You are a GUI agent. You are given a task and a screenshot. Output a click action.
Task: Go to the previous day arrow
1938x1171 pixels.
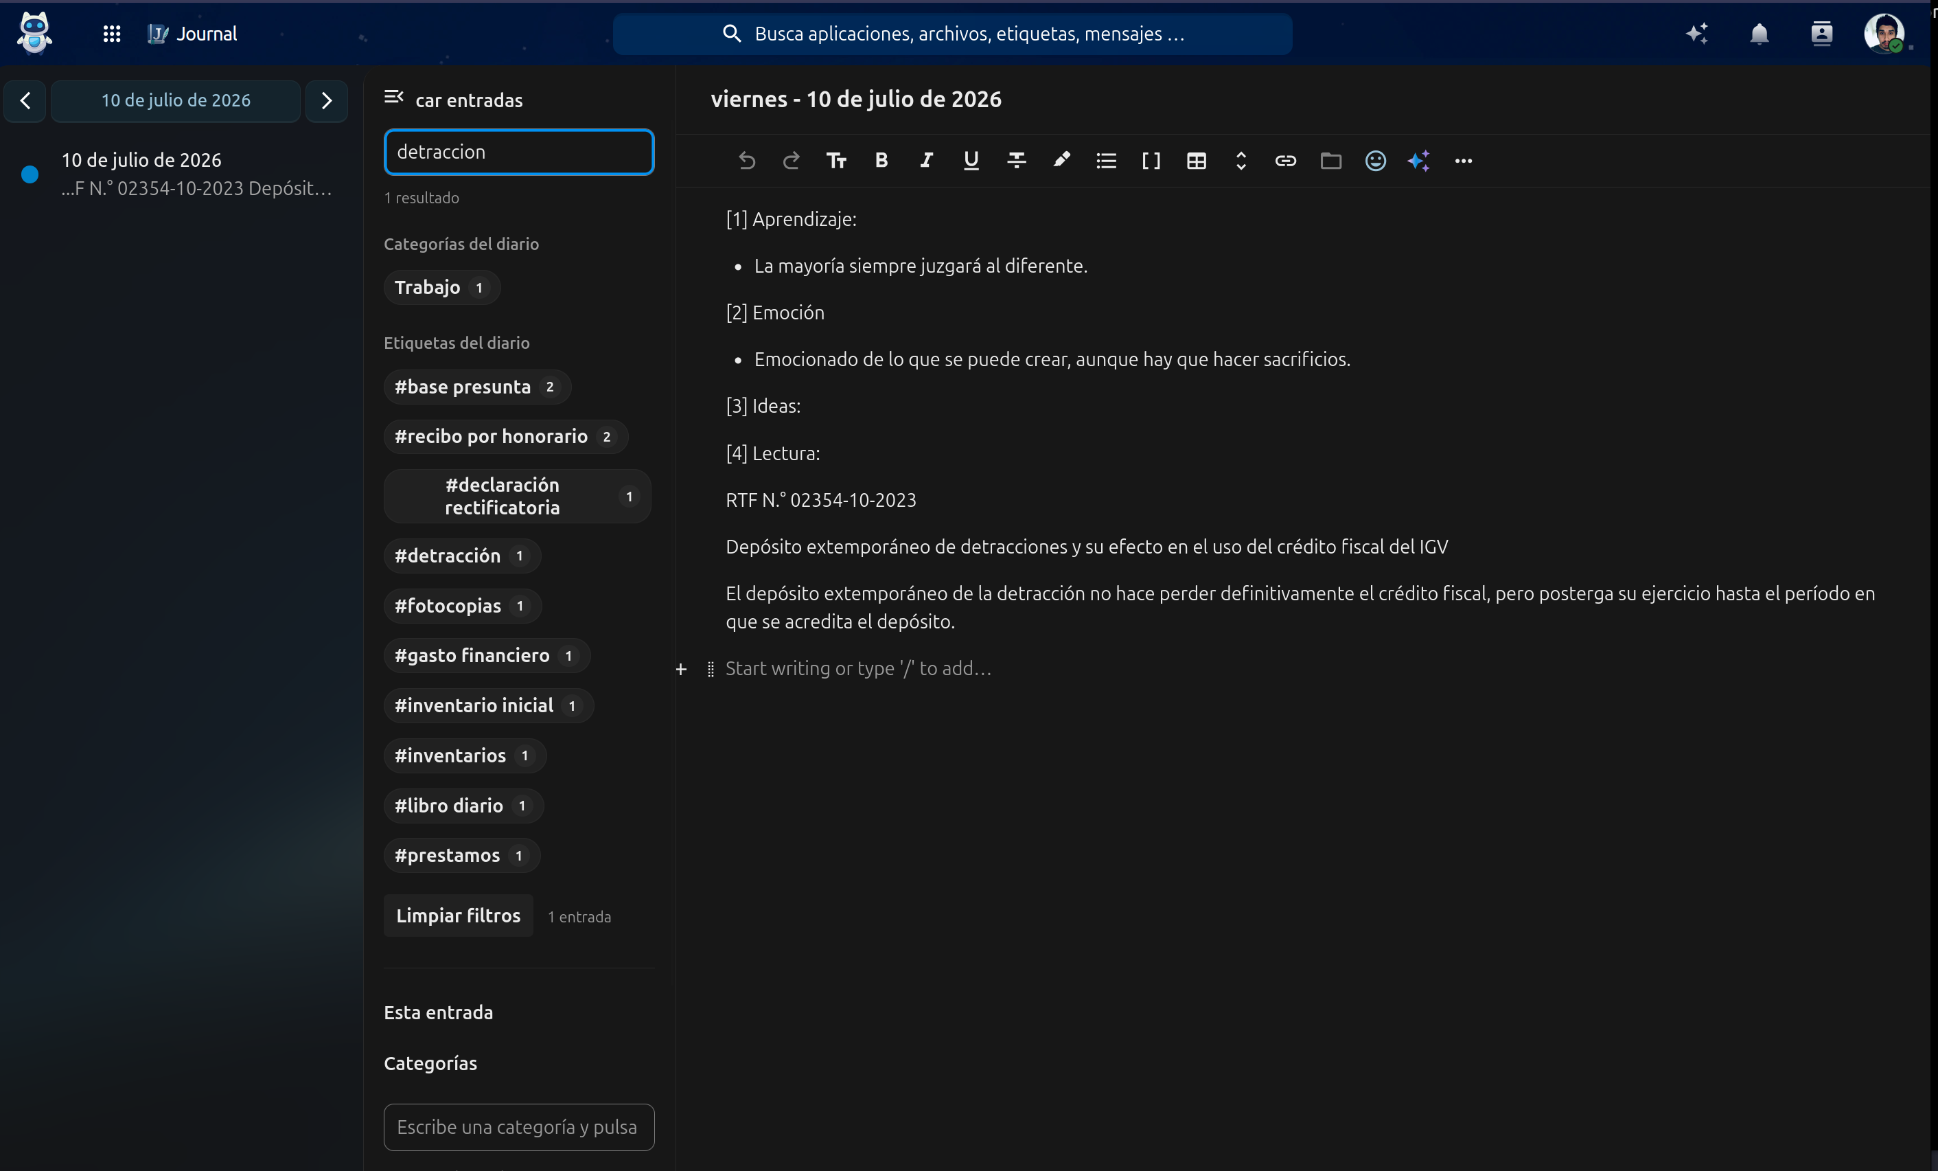25,101
